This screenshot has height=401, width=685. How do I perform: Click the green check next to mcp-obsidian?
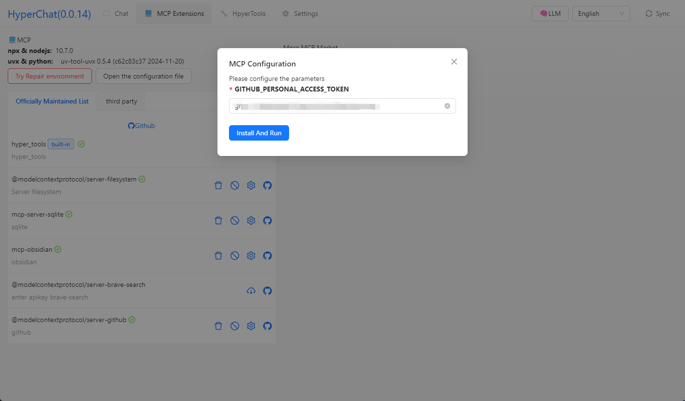58,249
